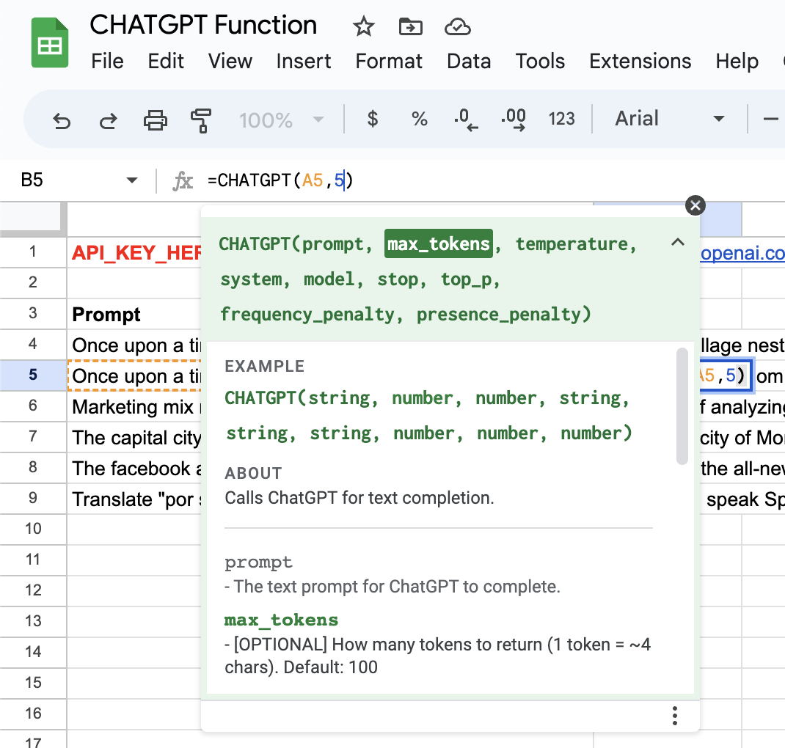Click the presence_penalty parameter text
The image size is (785, 748).
click(499, 315)
